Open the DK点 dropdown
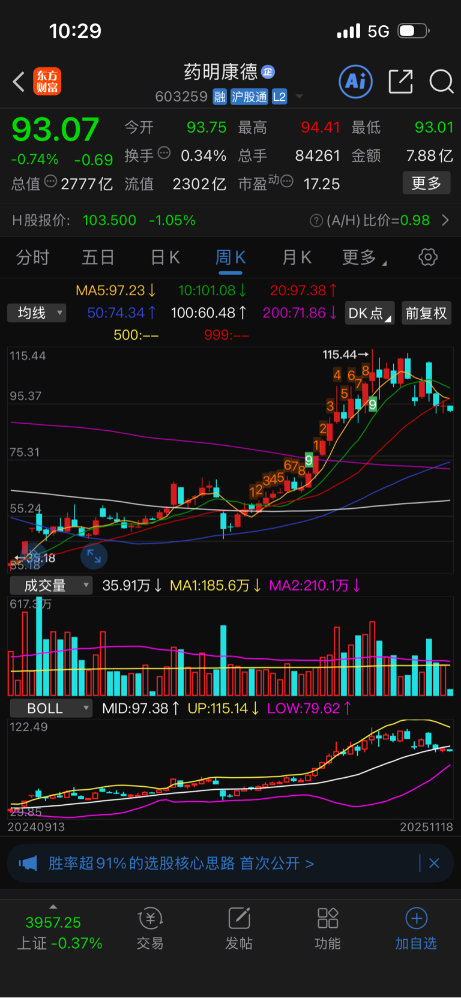This screenshot has height=998, width=461. [370, 313]
